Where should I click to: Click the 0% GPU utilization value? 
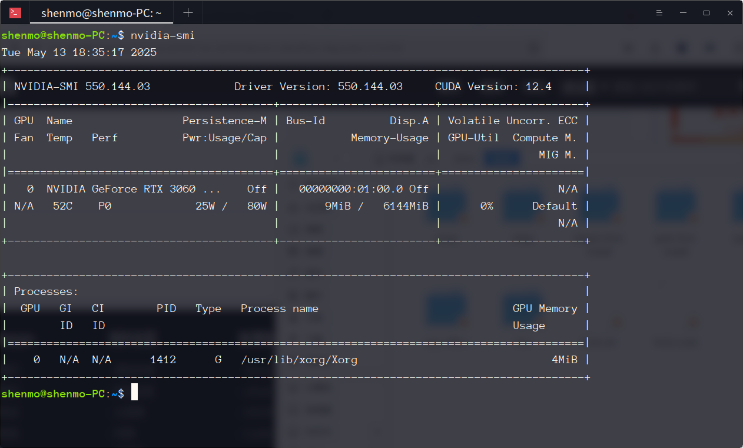(x=487, y=206)
